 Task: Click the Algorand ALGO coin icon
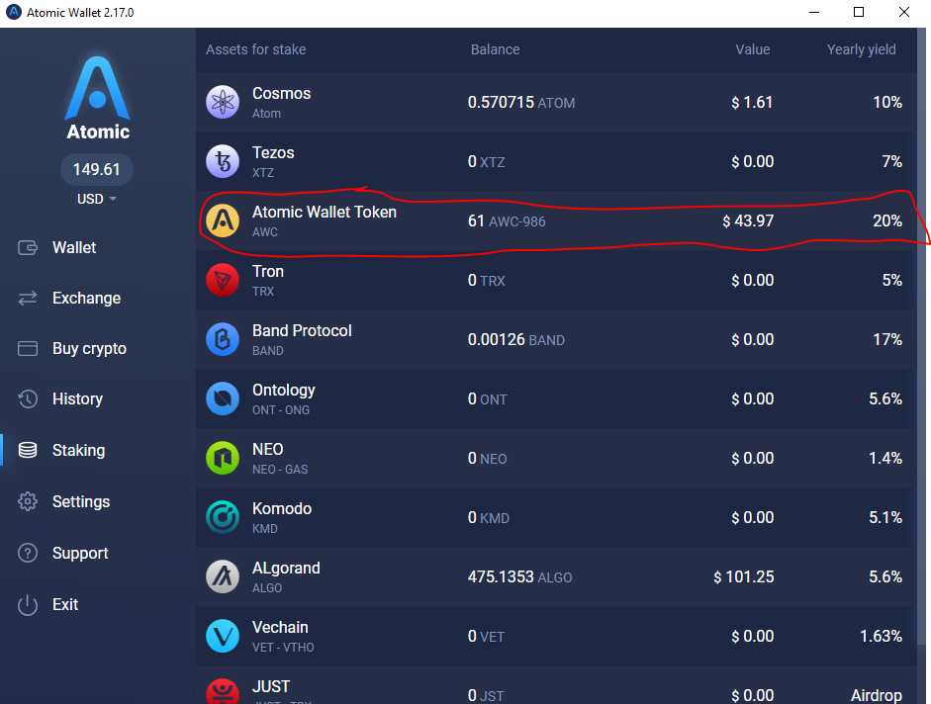click(x=223, y=577)
